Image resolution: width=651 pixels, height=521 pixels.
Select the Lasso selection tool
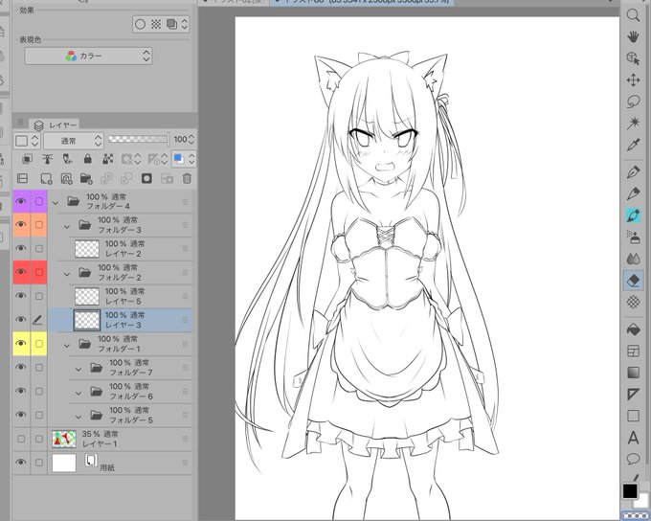click(633, 102)
